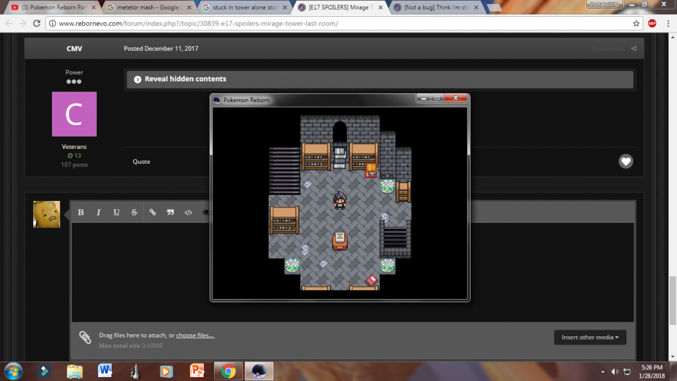Click CMV's purple avatar thumbnail
Viewport: 677px width, 381px height.
tap(74, 114)
